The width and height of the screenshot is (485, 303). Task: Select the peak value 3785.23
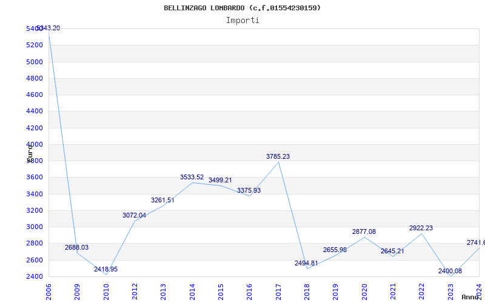[278, 157]
